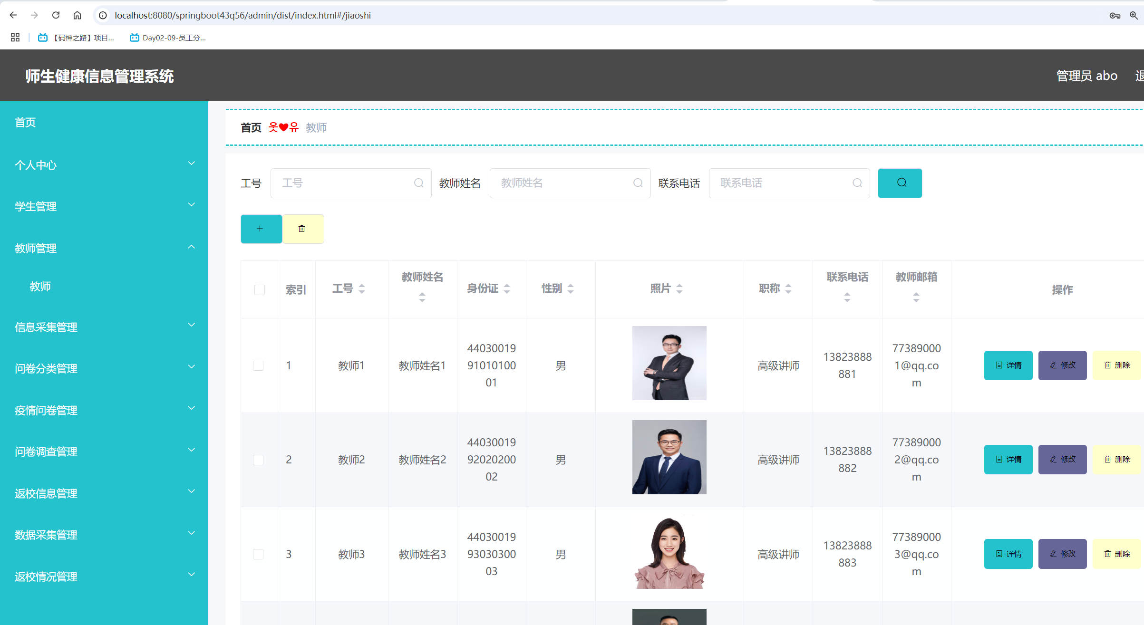Screen dimensions: 1144x625
Task: Click the browser home icon
Action: (x=77, y=15)
